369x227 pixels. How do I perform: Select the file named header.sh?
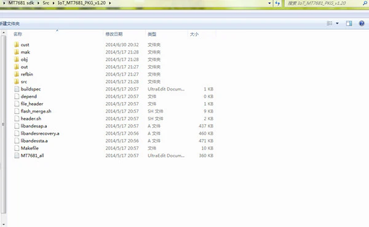[31, 119]
